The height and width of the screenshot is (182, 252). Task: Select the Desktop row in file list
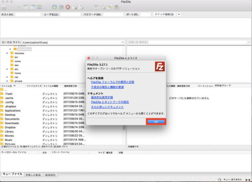43,115
